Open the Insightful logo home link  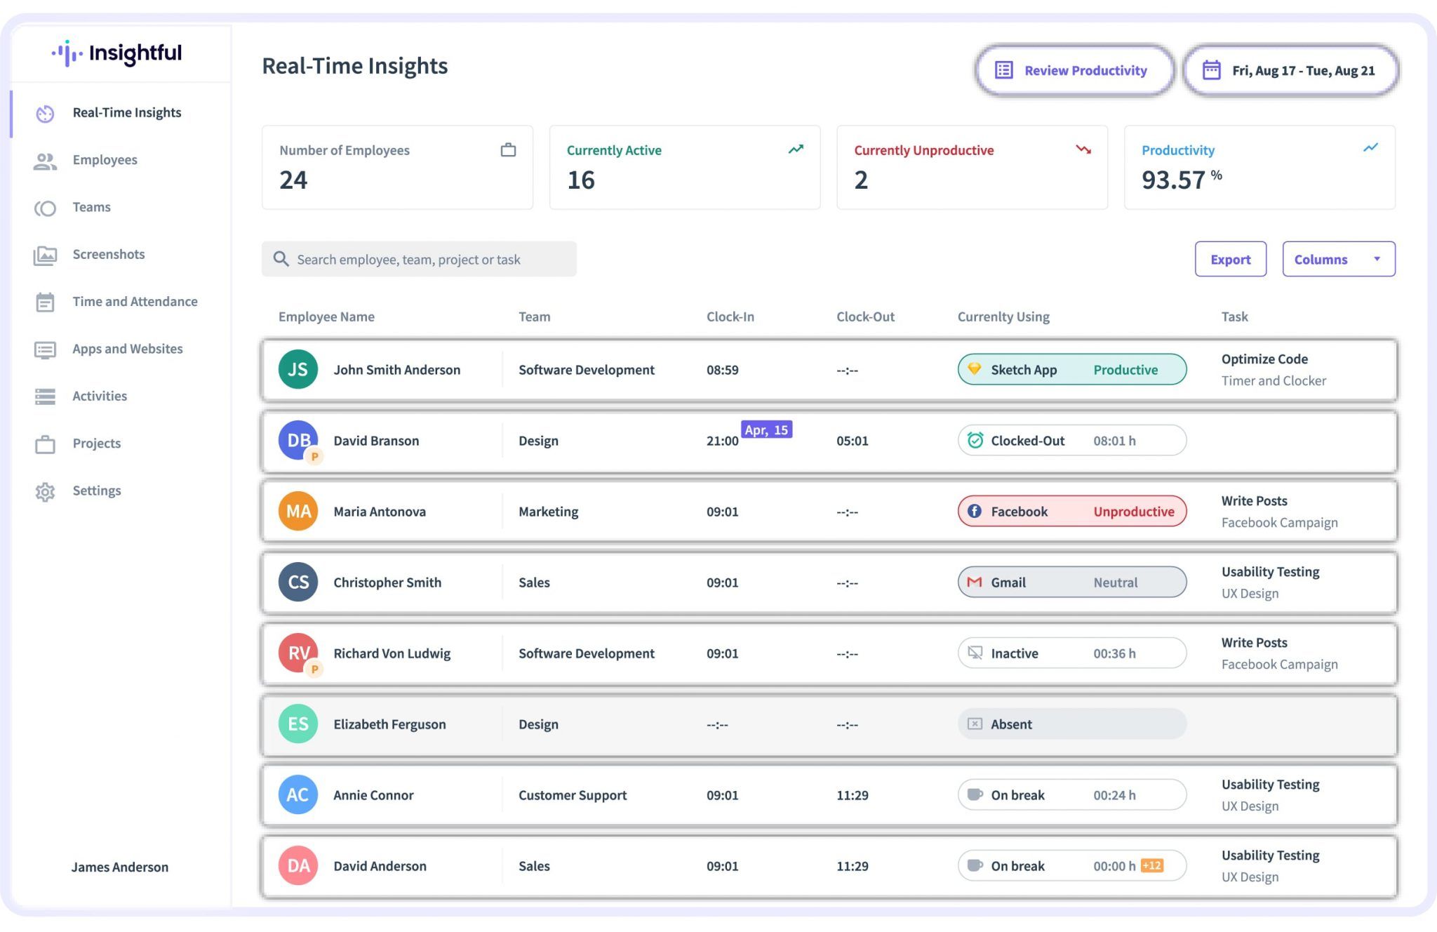116,53
